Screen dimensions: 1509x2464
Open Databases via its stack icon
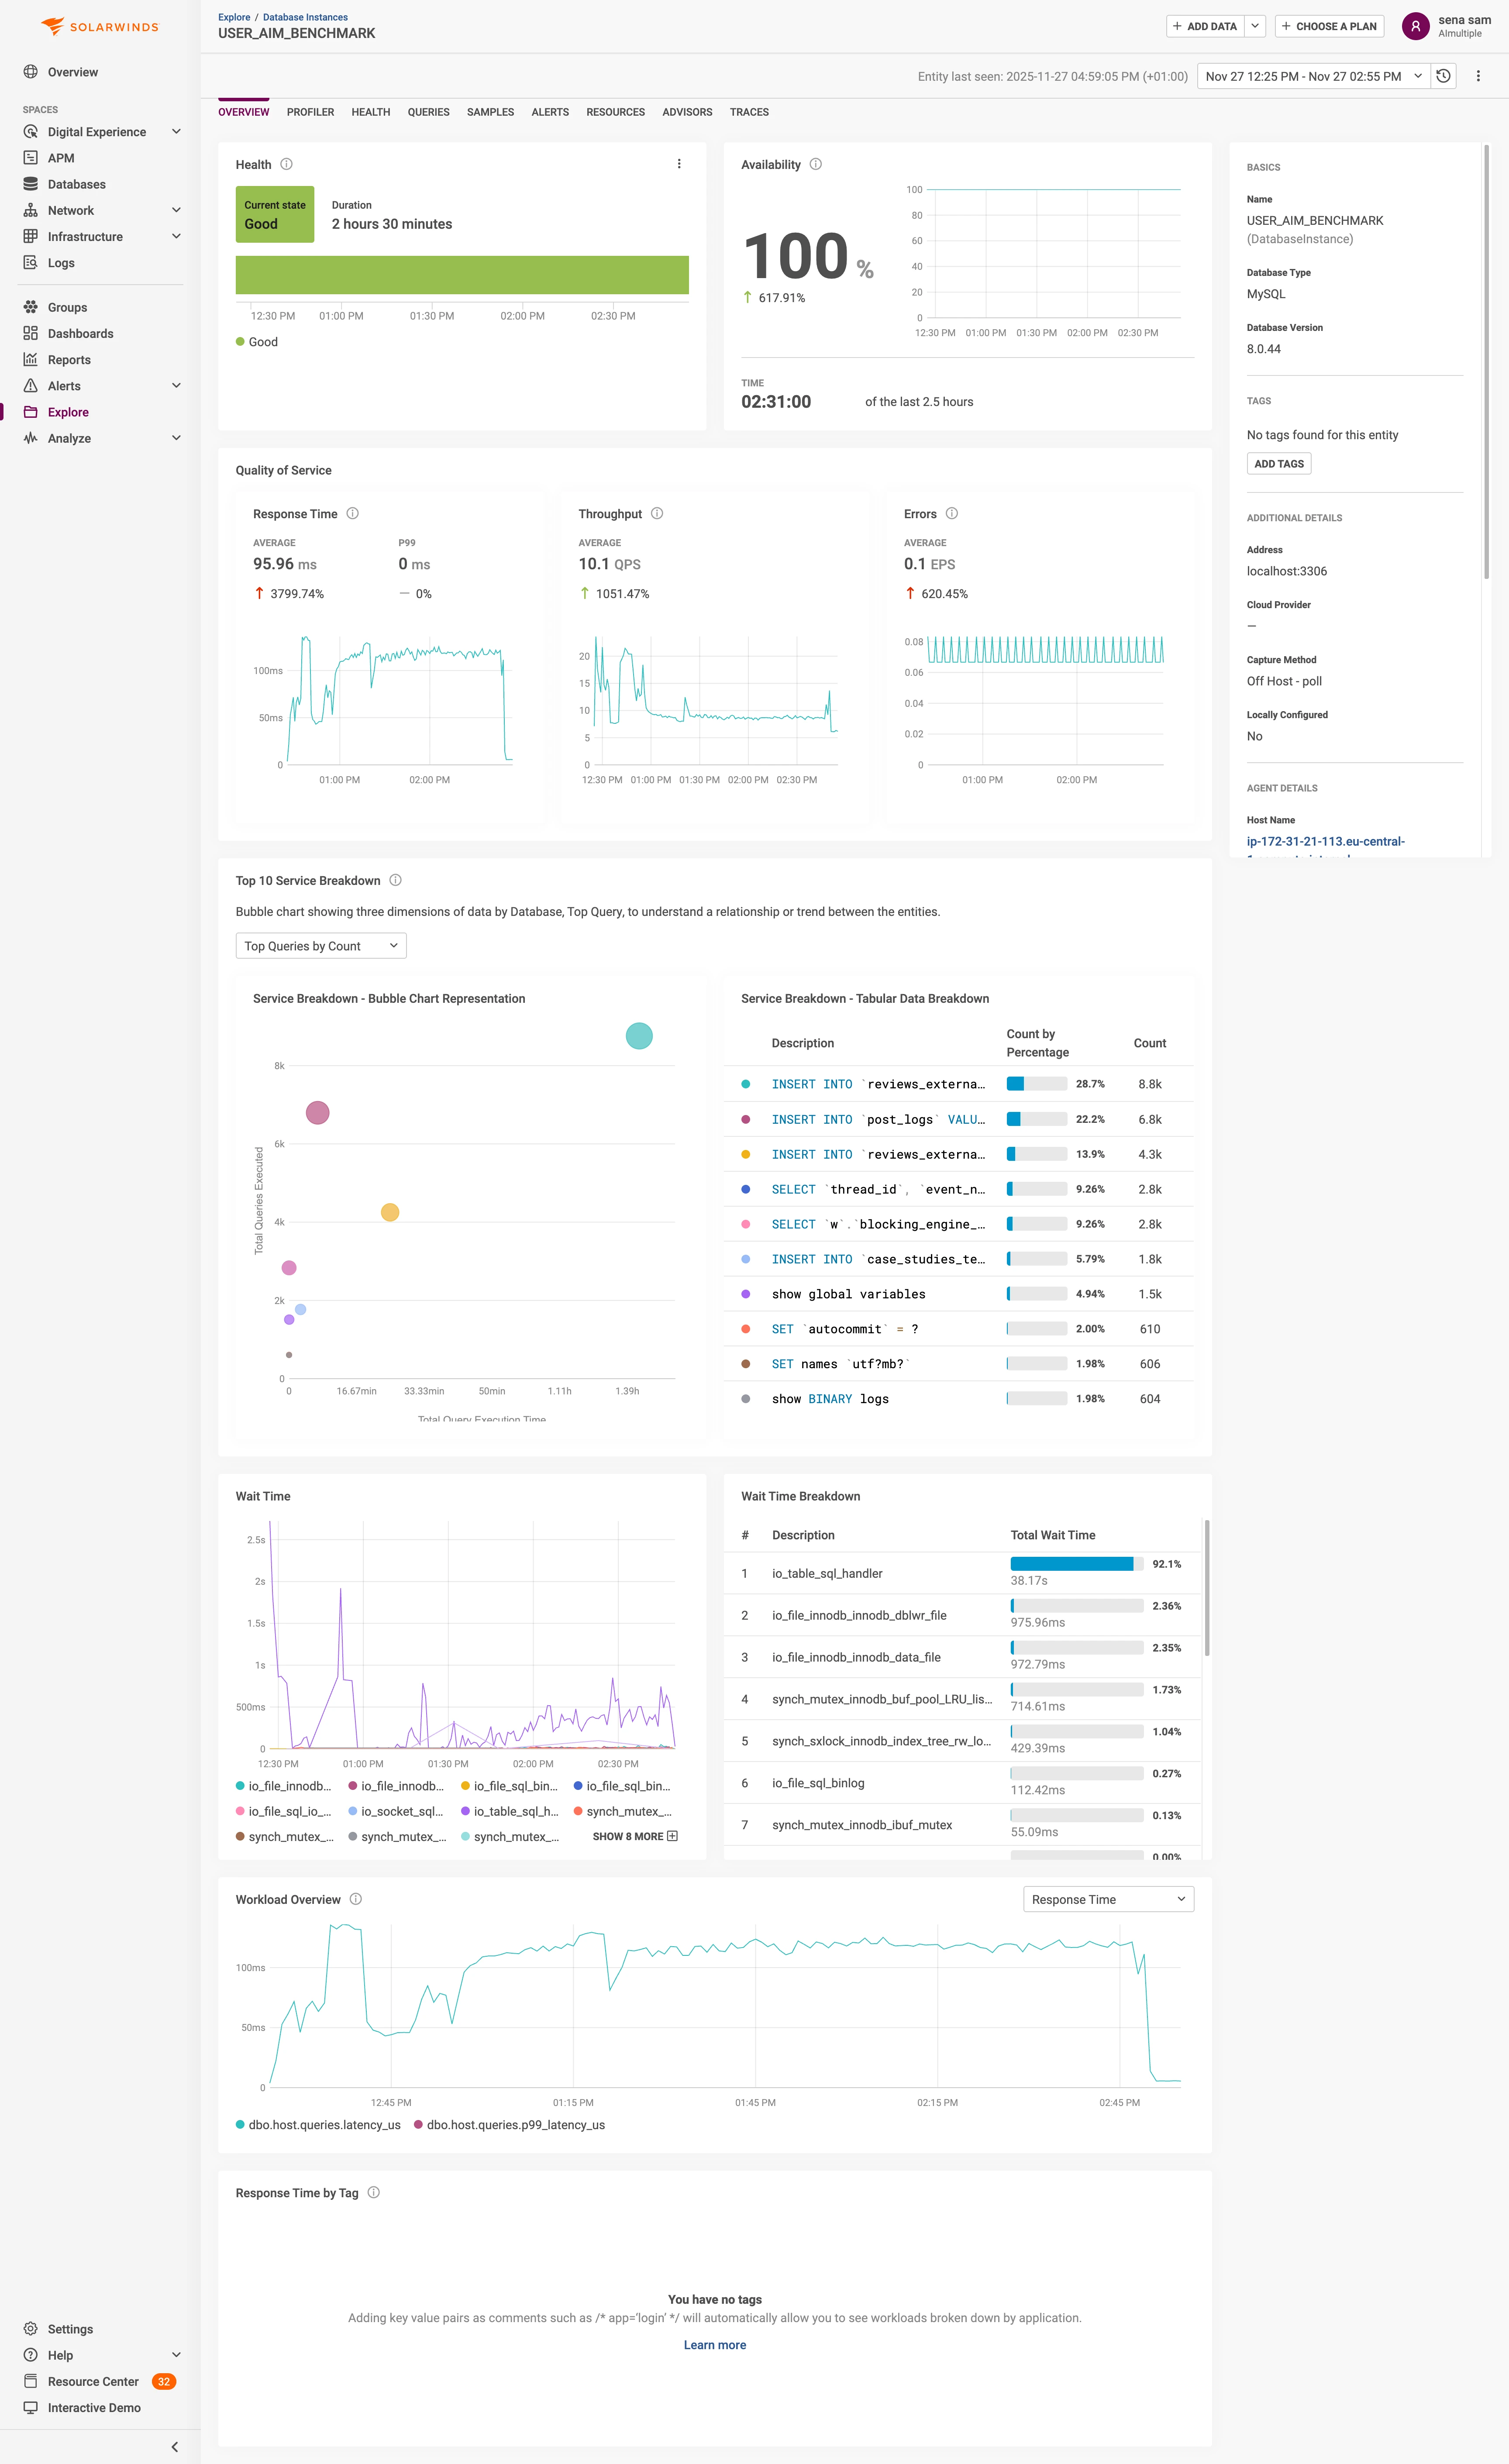(x=31, y=184)
